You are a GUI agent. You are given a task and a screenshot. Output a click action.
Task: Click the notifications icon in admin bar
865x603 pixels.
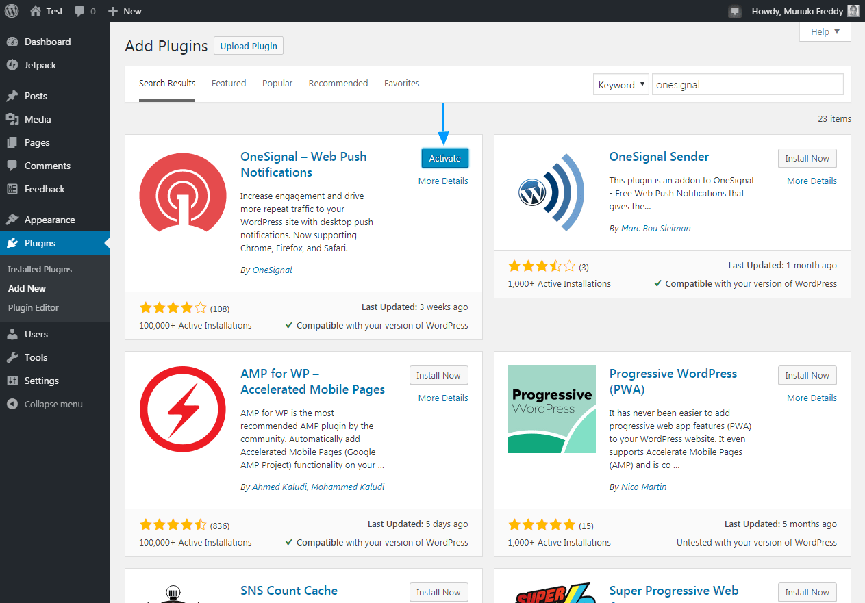735,11
